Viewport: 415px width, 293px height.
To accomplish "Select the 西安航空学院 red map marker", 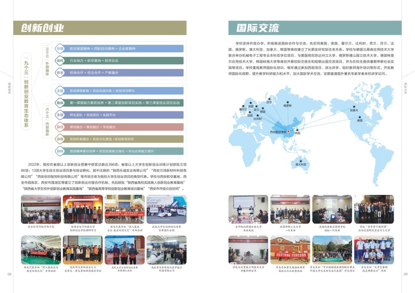I will pyautogui.click(x=289, y=131).
